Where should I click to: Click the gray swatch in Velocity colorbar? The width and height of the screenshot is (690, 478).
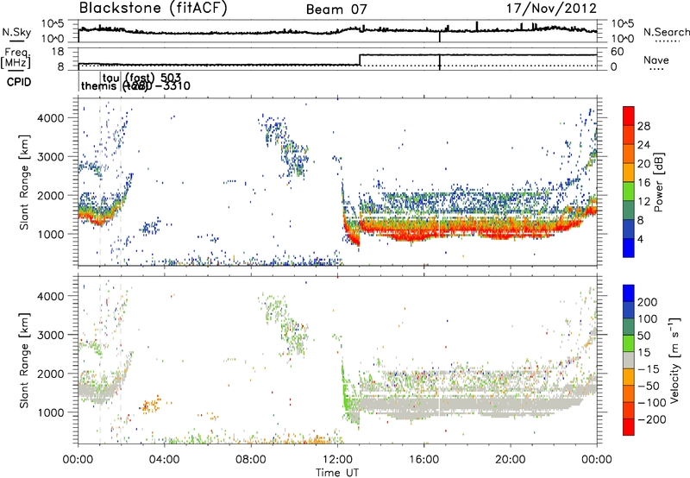pos(629,360)
